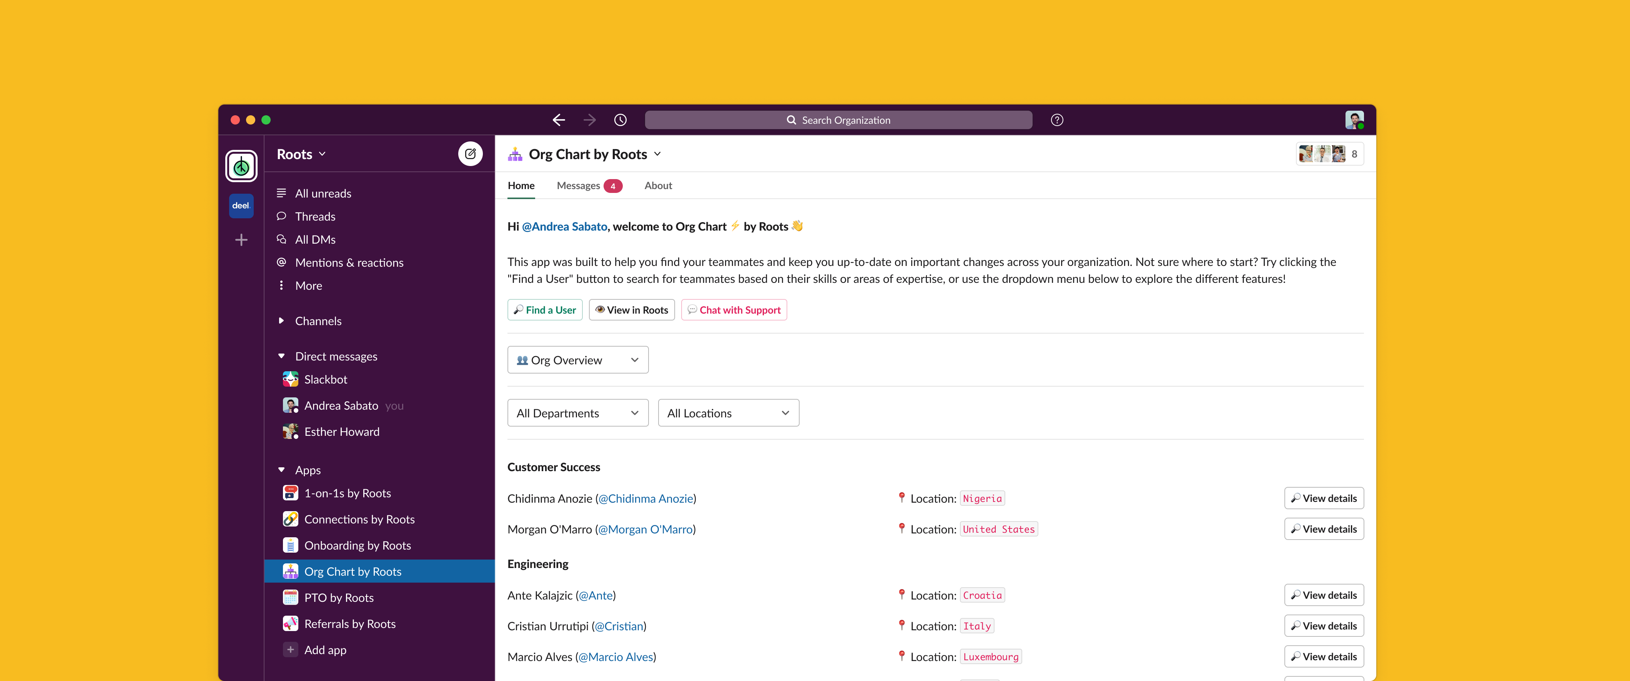Screen dimensions: 1630x681
Task: Click the Search Organization field
Action: point(838,120)
